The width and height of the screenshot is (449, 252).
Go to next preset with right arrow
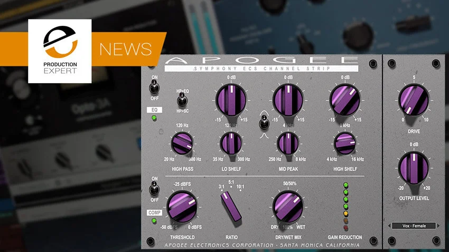[x=438, y=226]
